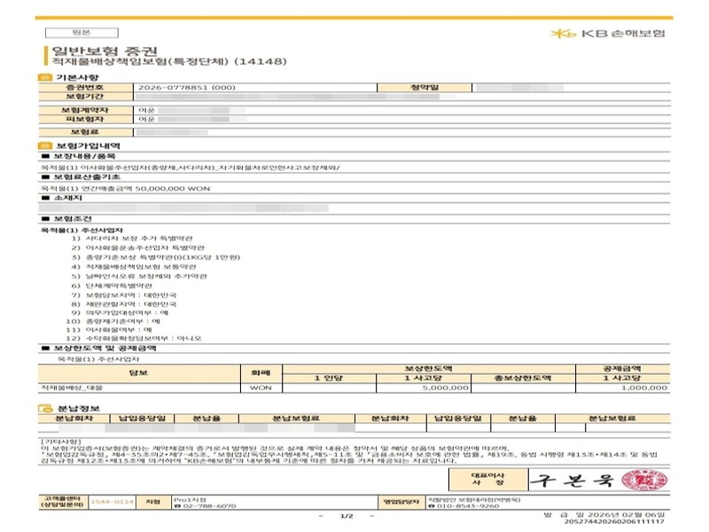Select clause 8) 재판관할지역 : 대한민국
The image size is (709, 532).
124,304
